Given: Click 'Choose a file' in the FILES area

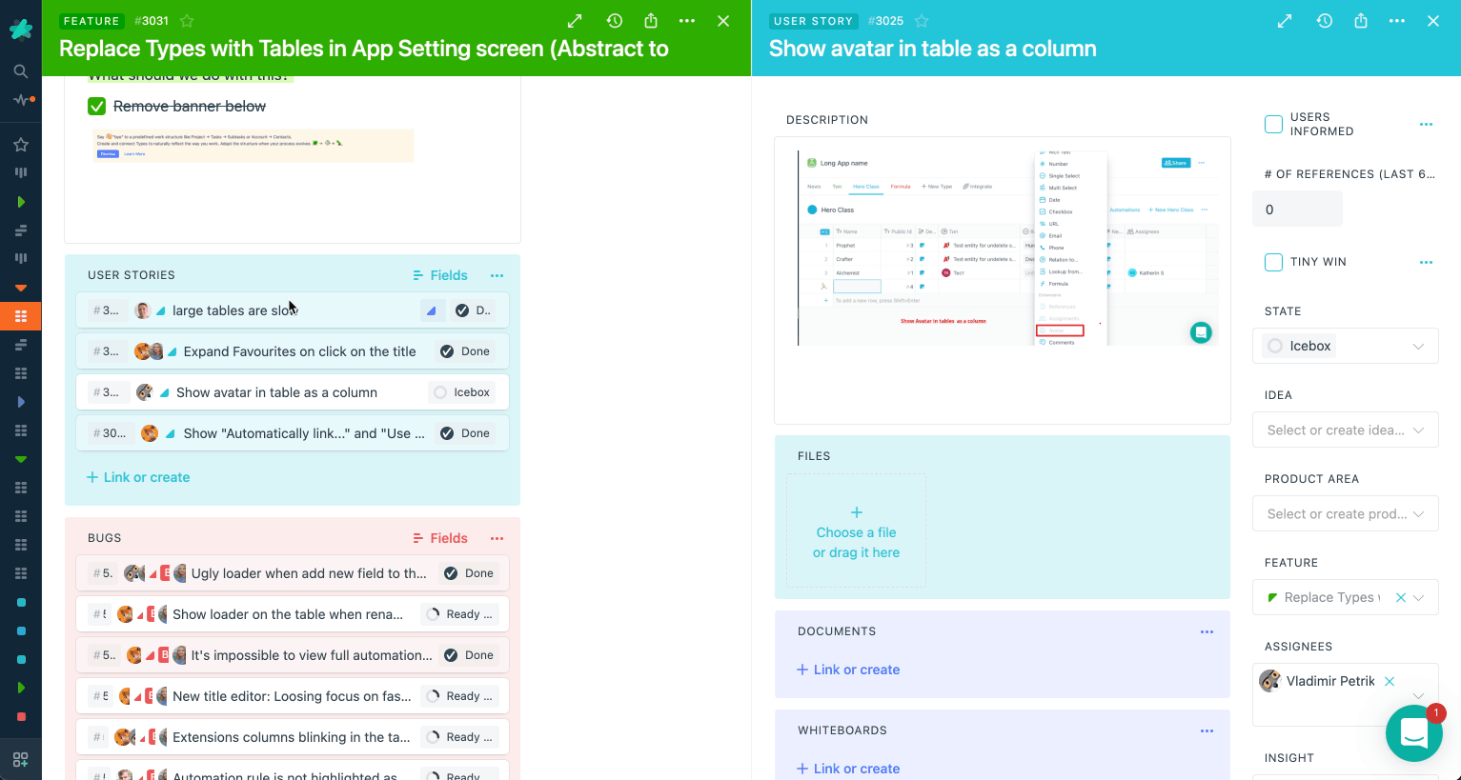Looking at the screenshot, I should click(856, 531).
